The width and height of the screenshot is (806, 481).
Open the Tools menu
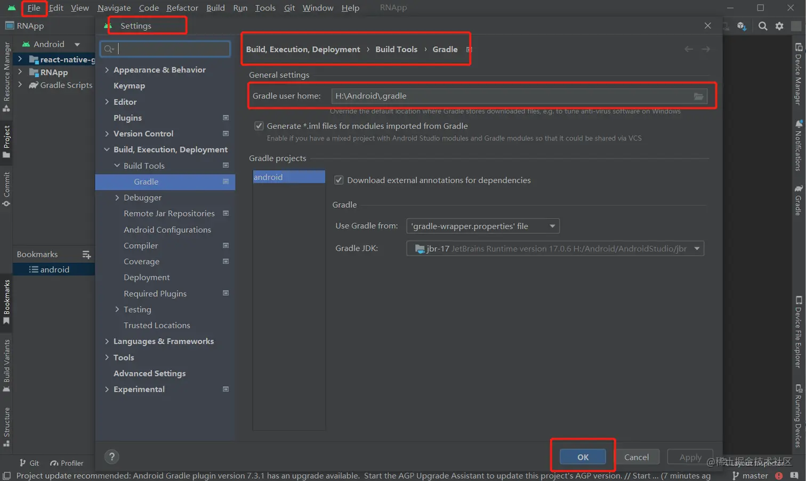click(x=265, y=8)
